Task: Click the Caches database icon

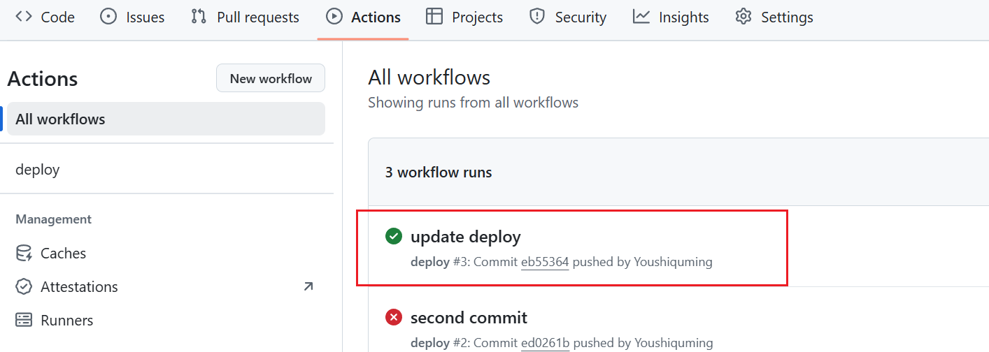Action: tap(24, 253)
